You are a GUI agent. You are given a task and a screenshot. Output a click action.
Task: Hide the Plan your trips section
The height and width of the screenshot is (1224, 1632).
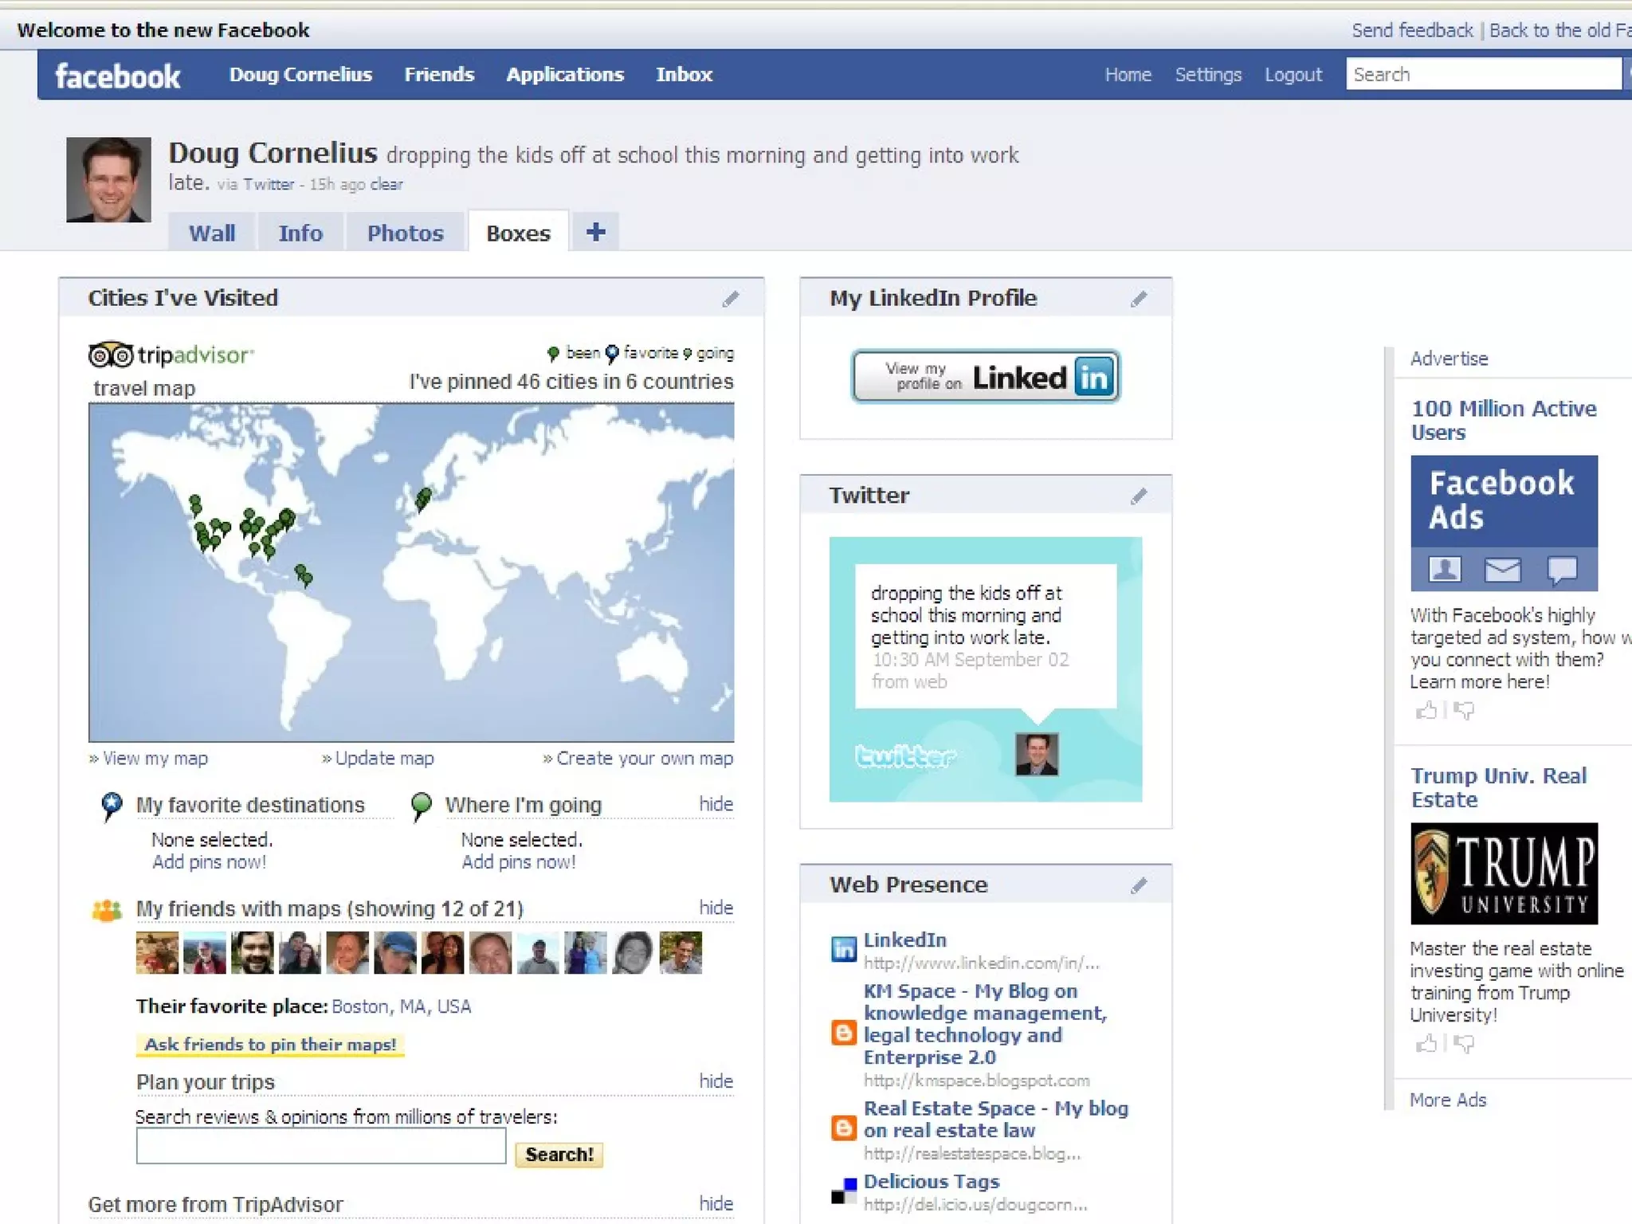coord(716,1081)
